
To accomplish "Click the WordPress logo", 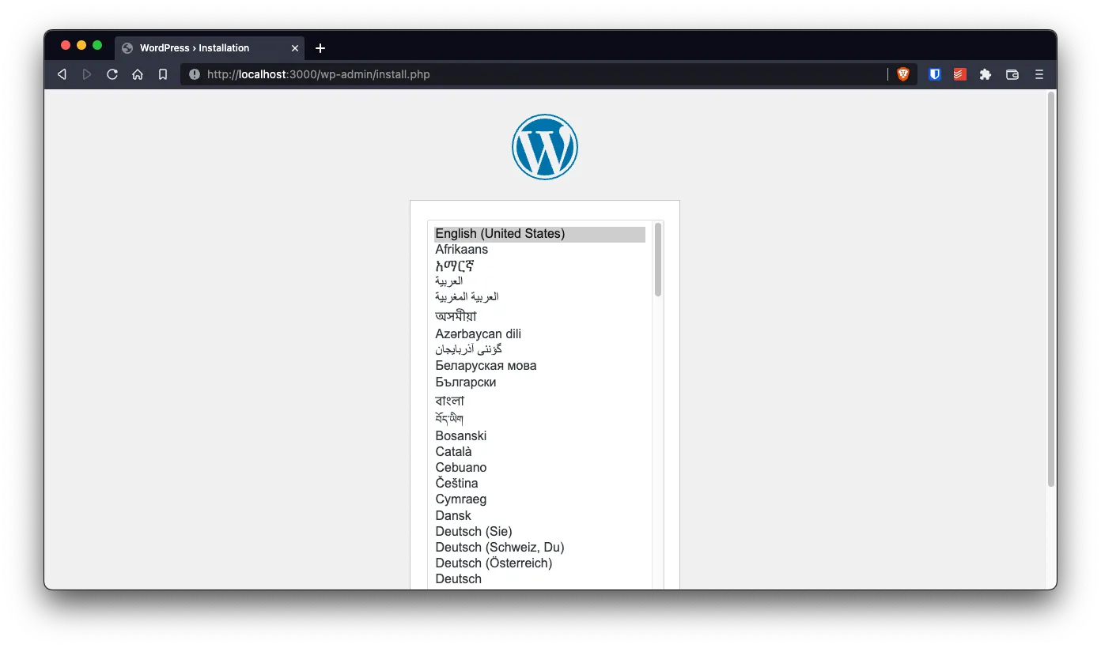I will (545, 147).
